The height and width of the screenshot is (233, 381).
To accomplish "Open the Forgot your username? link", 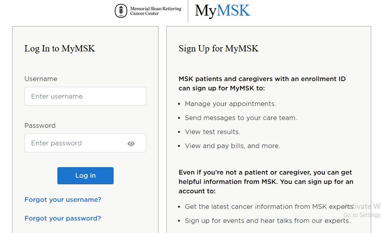I will (63, 199).
